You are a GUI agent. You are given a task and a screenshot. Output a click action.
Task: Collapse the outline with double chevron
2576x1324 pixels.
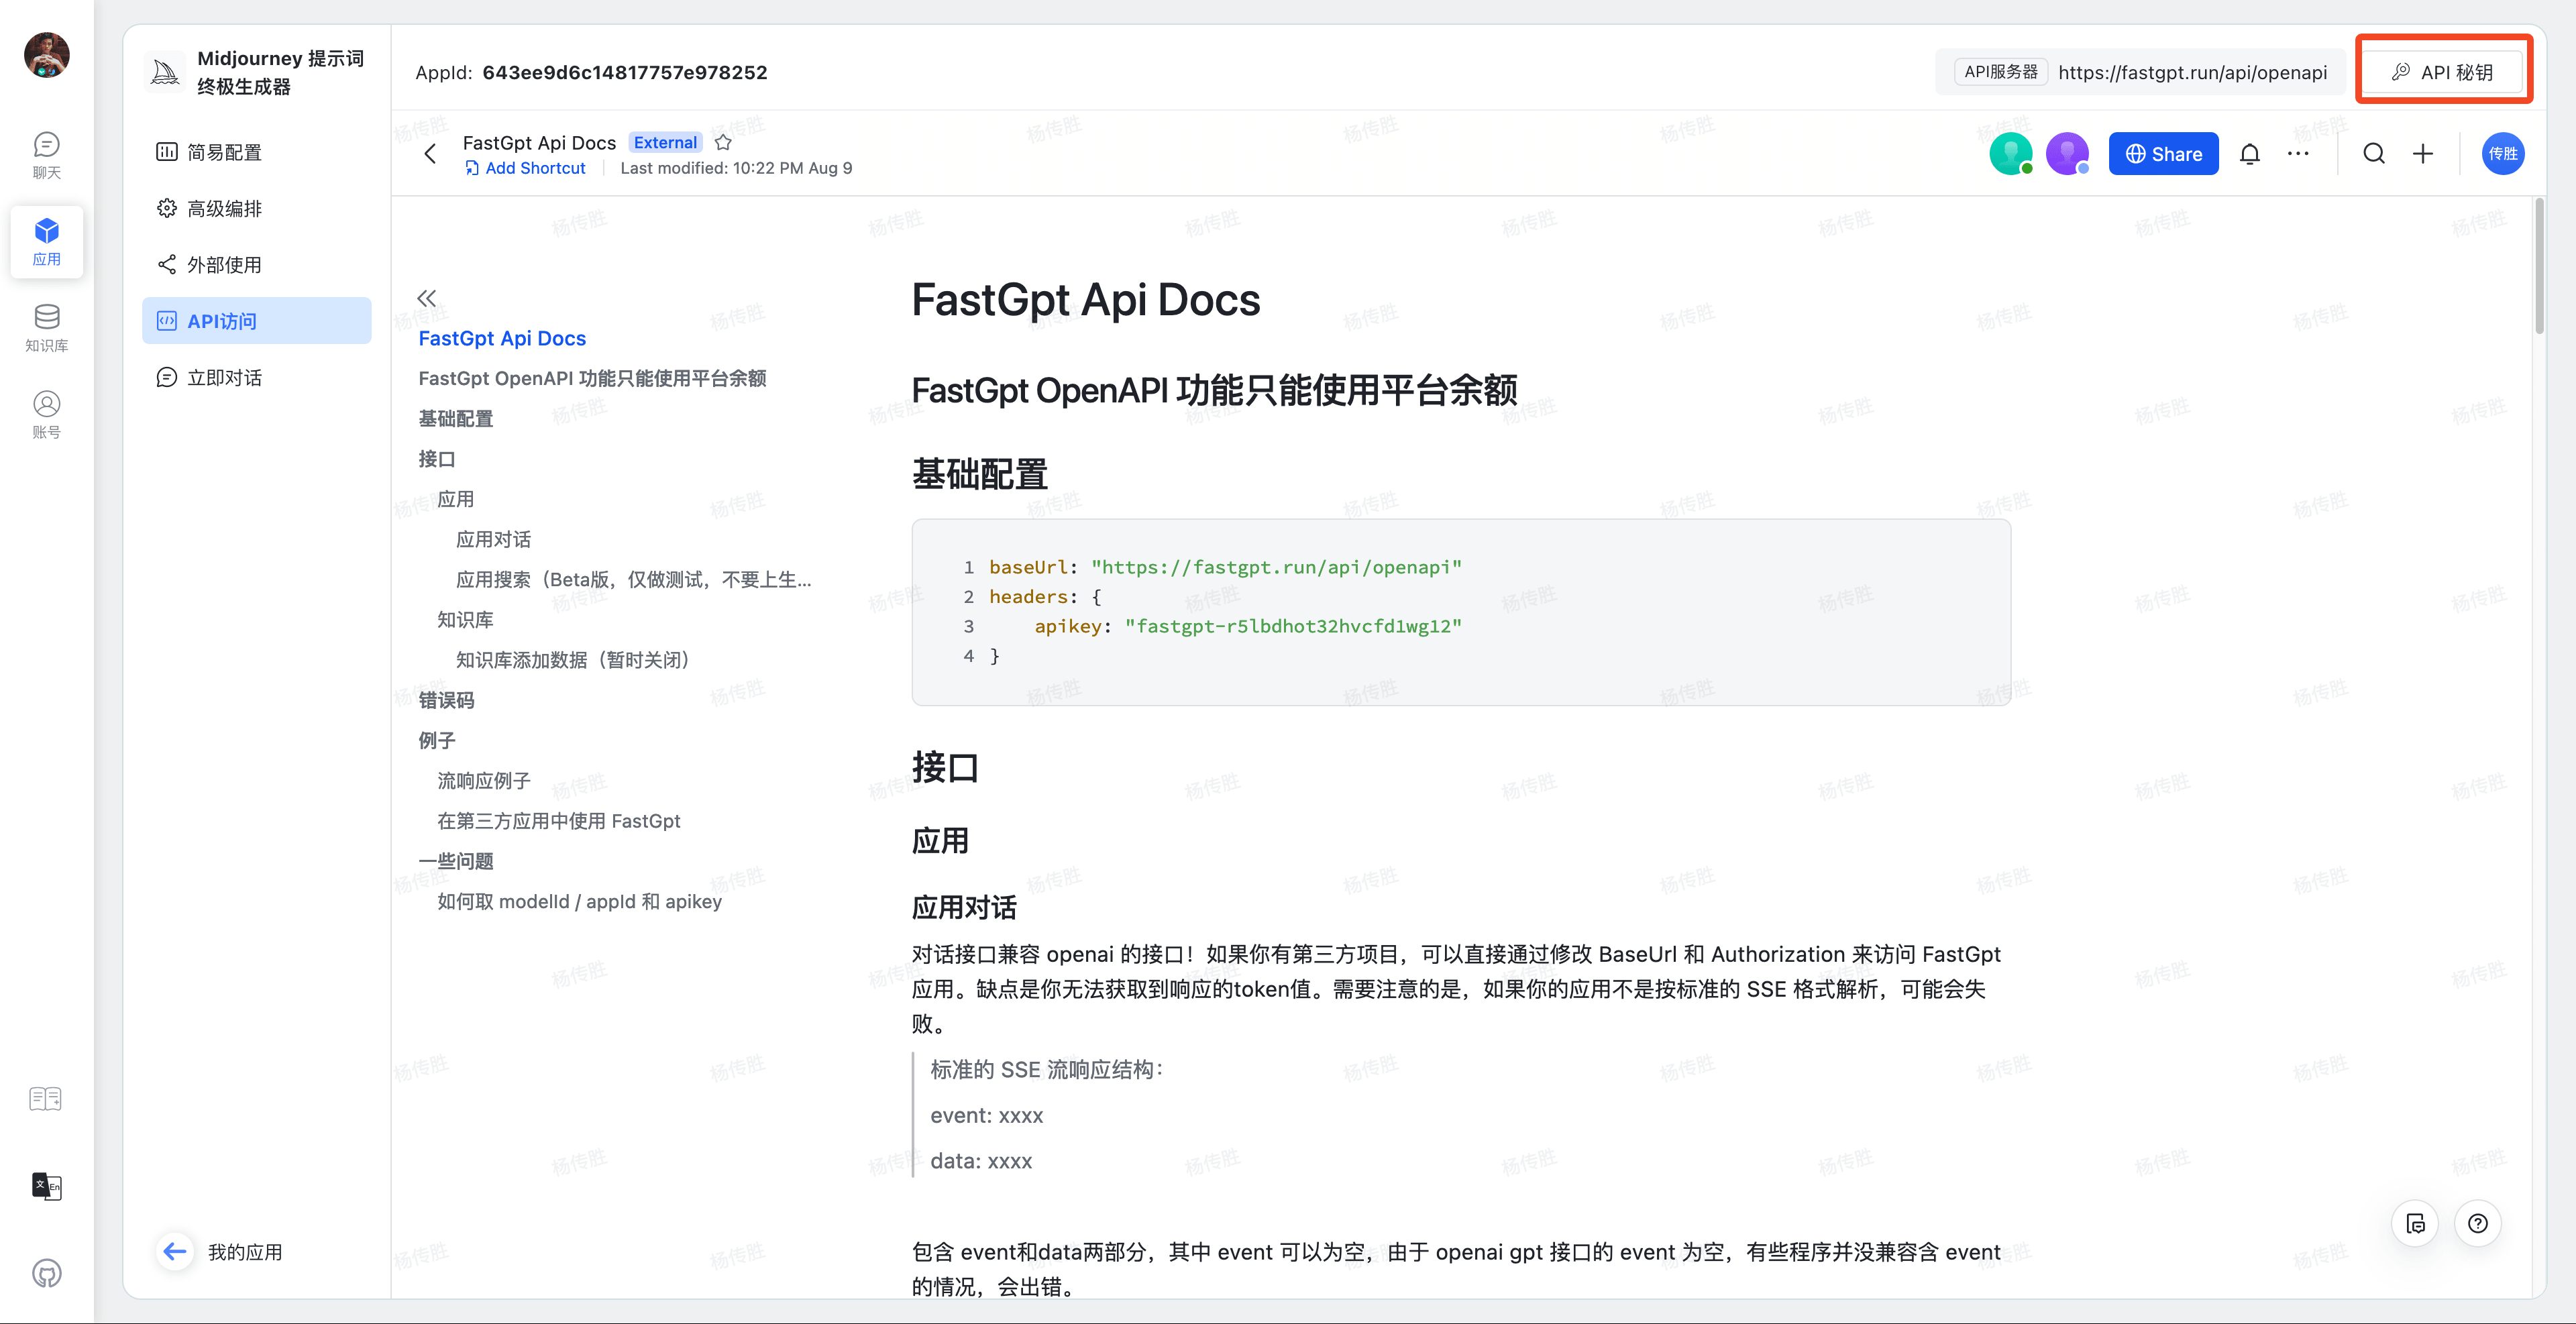click(x=427, y=297)
